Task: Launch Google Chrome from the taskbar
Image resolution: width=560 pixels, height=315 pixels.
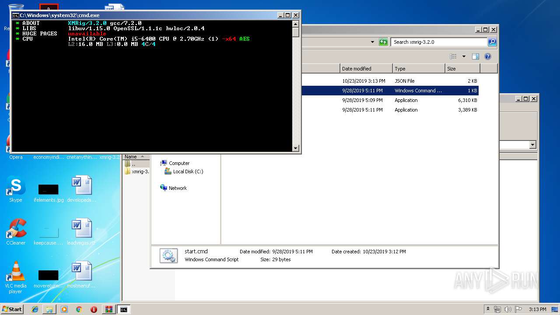Action: 79,309
